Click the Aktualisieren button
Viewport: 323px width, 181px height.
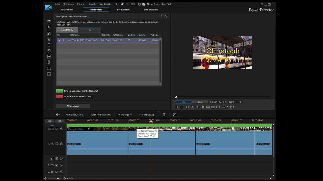coord(73,106)
